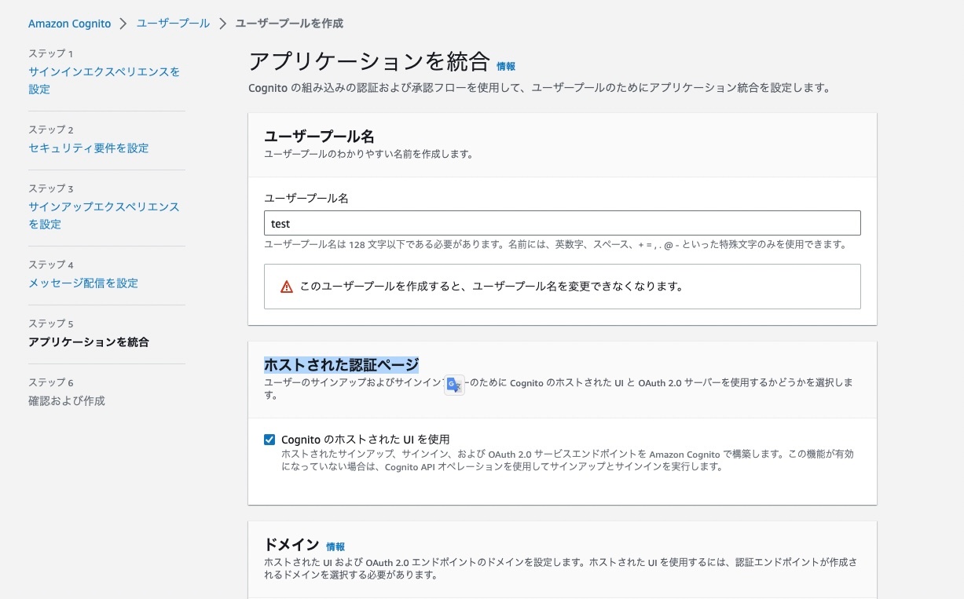Screen dimensions: 964x599
Task: Go to step 3 サインアップエクスペリエンスを設定
Action: click(x=104, y=215)
